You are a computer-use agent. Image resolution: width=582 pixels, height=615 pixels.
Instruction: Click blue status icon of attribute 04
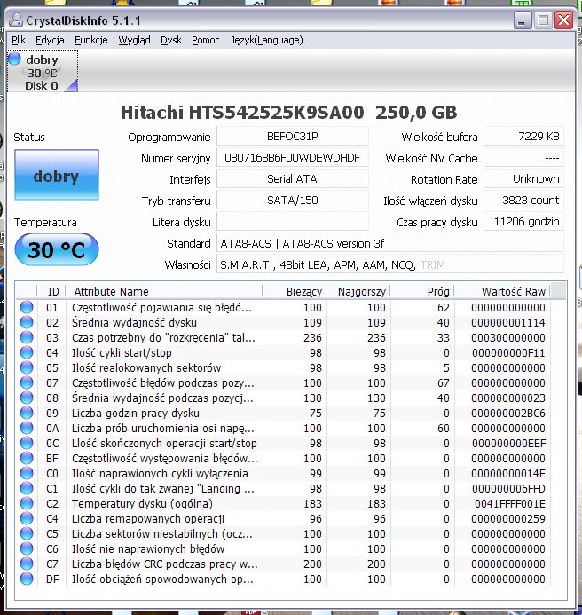pos(27,352)
